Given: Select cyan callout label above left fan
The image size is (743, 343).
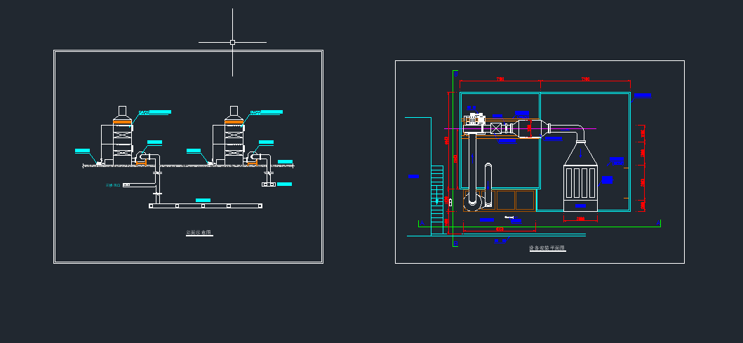Looking at the screenshot, I should point(154,142).
